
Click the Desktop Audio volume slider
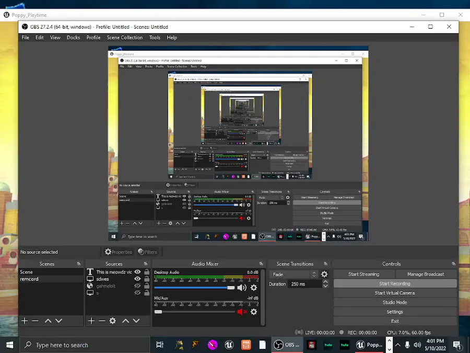pos(195,288)
